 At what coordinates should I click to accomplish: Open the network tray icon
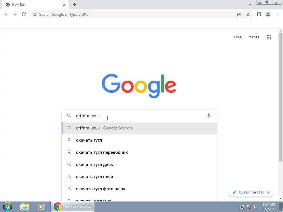tap(242, 207)
